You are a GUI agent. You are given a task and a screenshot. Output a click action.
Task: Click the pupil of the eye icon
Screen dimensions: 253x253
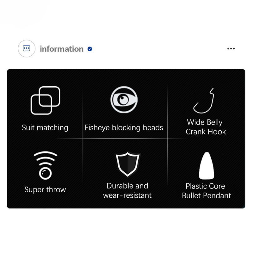pyautogui.click(x=124, y=100)
